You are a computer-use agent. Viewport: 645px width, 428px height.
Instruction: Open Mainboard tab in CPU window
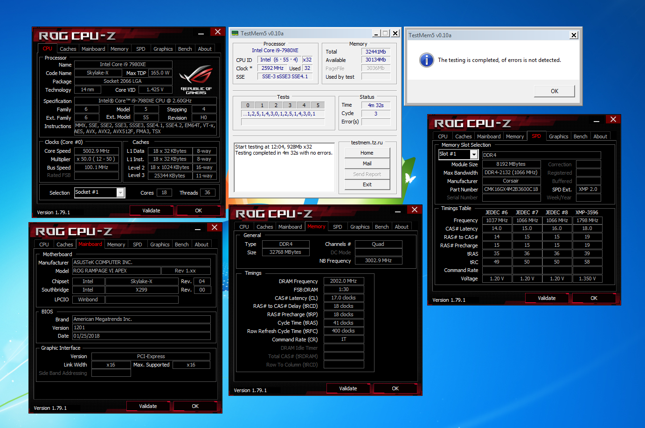click(93, 49)
